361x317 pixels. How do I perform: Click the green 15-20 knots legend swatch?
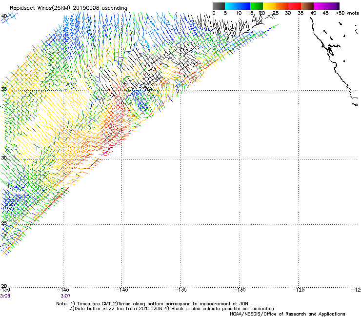[257, 6]
